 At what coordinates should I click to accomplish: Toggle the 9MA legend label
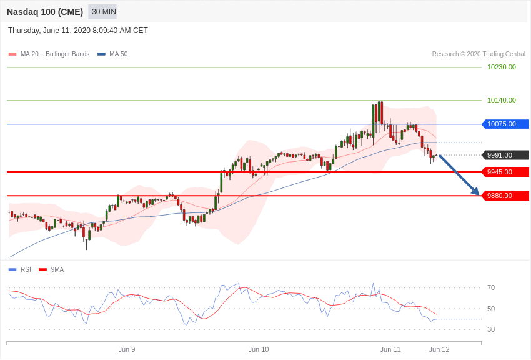[x=57, y=270]
